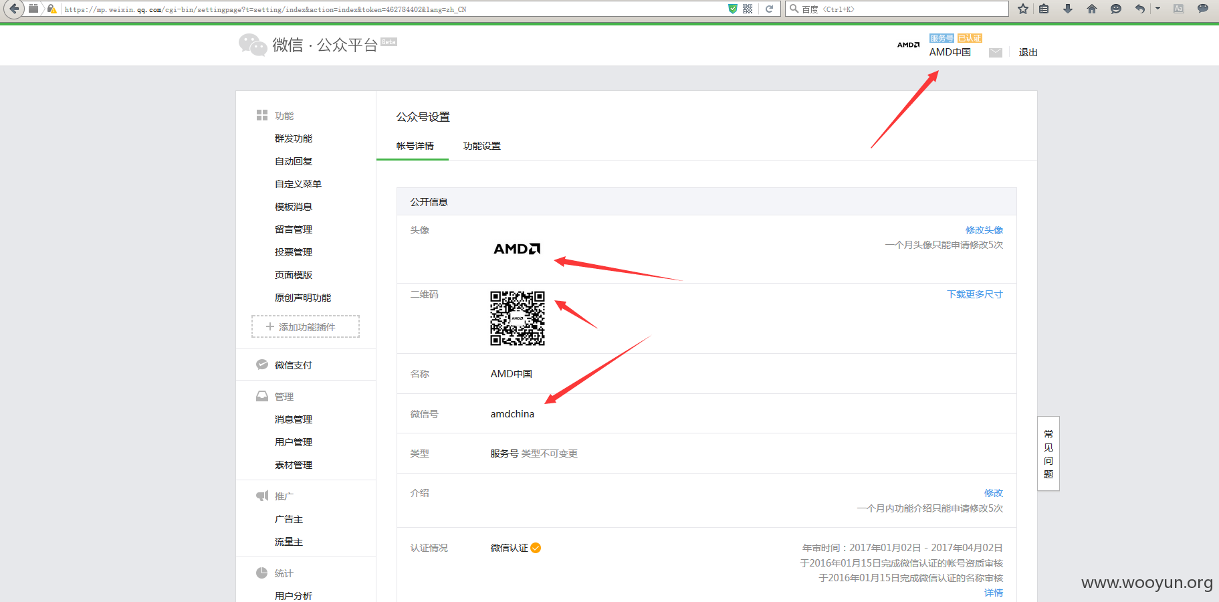The width and height of the screenshot is (1219, 602).
Task: Click the browser back arrow button
Action: coord(14,9)
